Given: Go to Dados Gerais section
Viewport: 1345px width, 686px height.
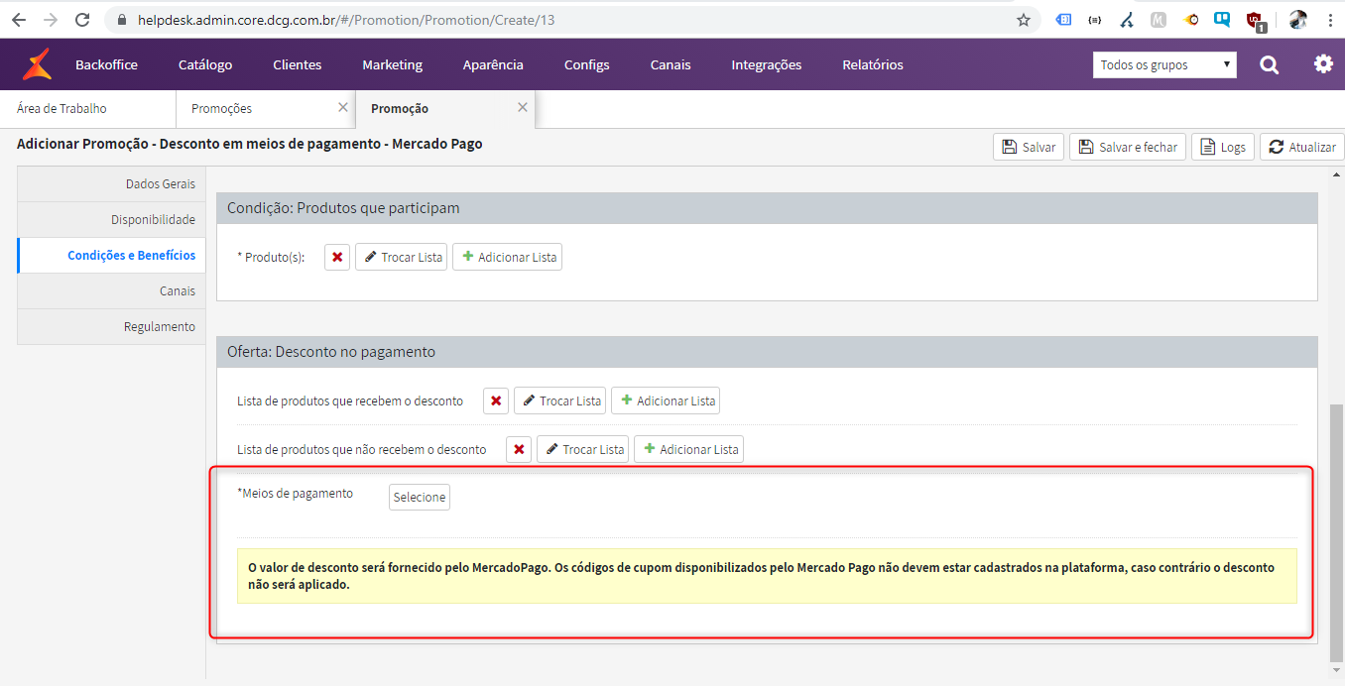Looking at the screenshot, I should 111,183.
